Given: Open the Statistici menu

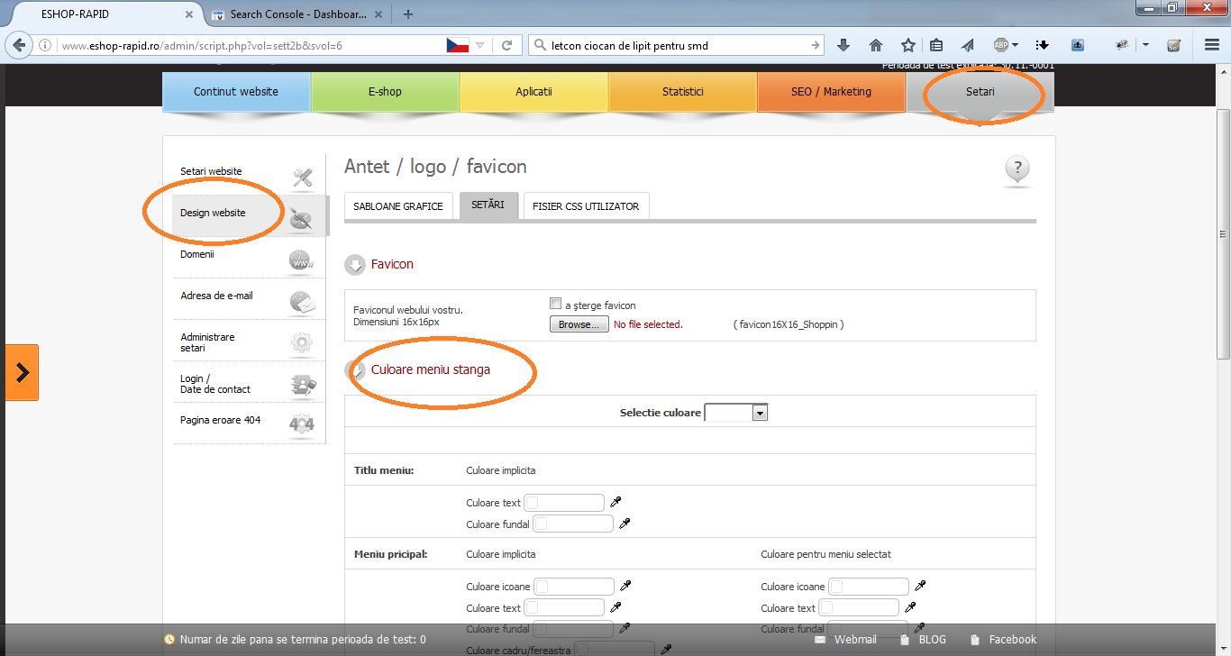Looking at the screenshot, I should pos(682,92).
